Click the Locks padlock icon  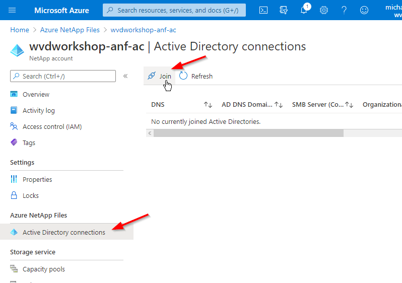pyautogui.click(x=14, y=195)
